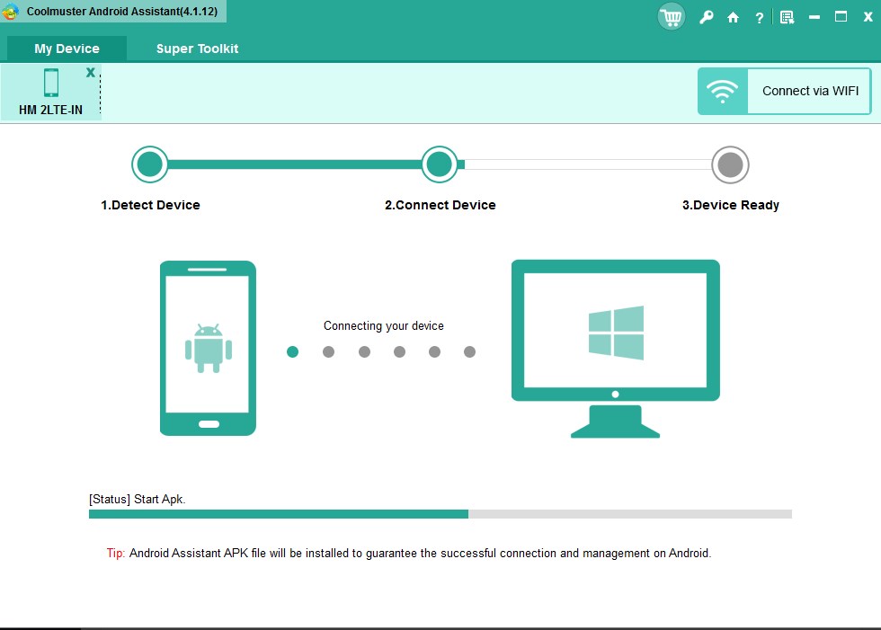
Task: Click the APK installation progress bar
Action: 439,513
